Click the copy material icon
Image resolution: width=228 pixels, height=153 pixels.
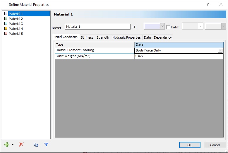click(x=36, y=145)
